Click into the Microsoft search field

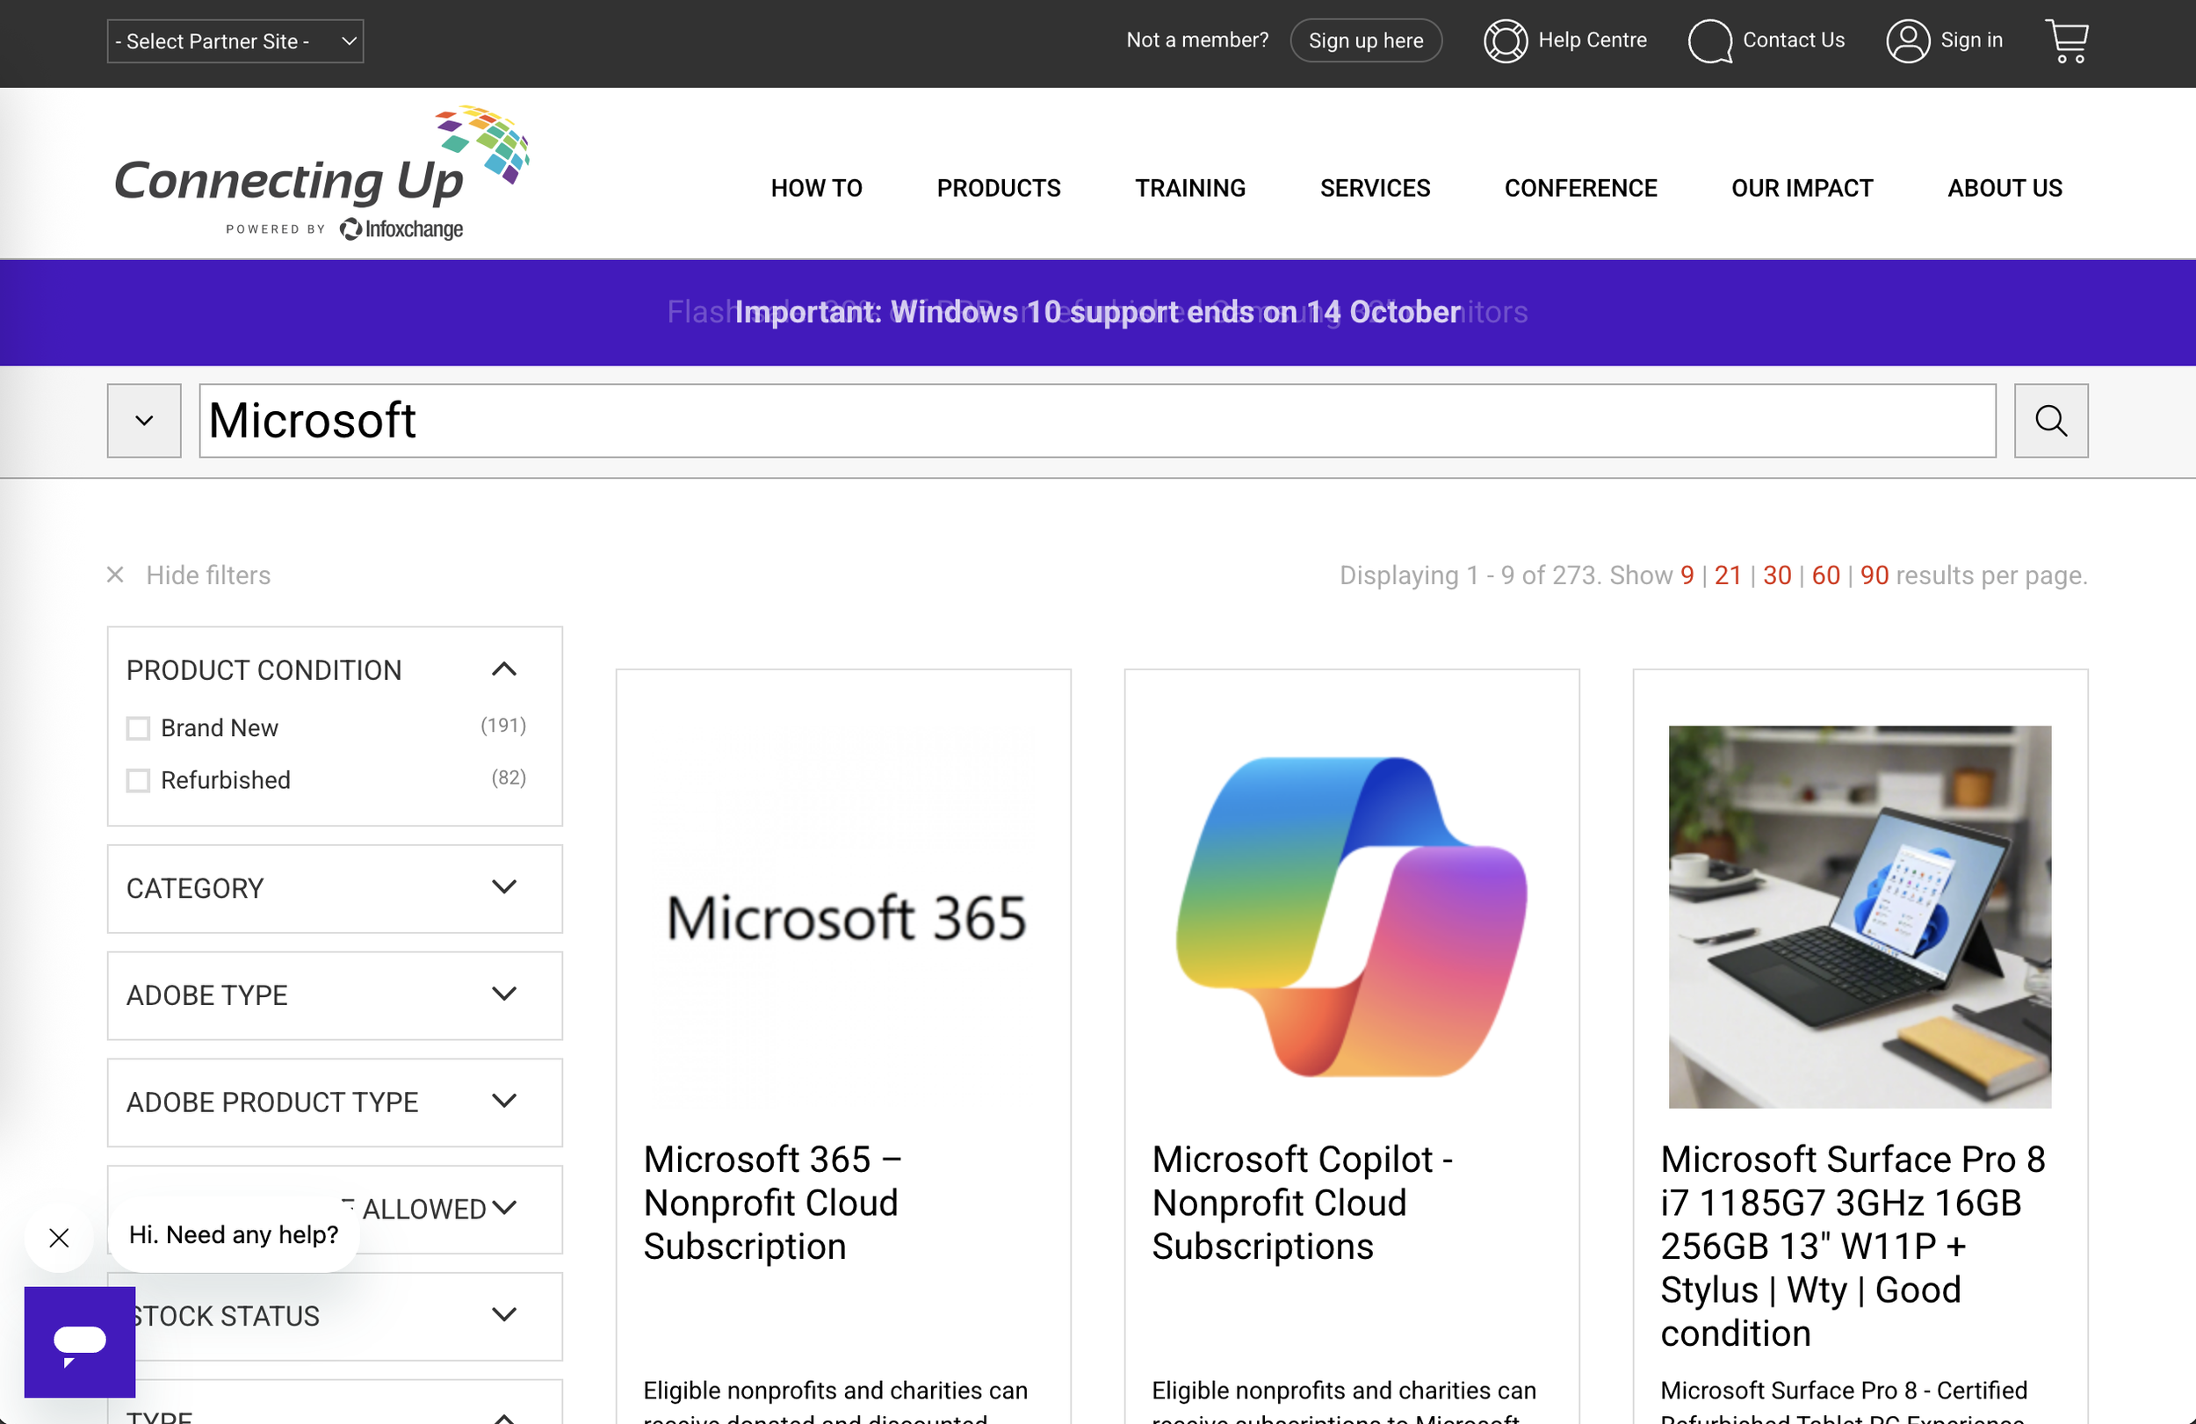[1097, 421]
